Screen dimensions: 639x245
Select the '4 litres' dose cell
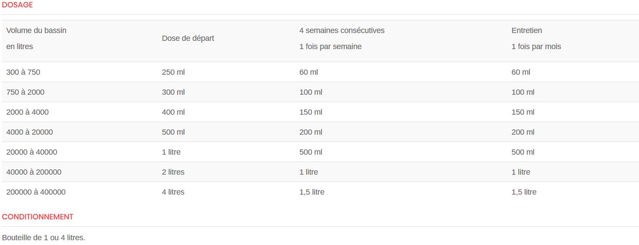pyautogui.click(x=173, y=192)
